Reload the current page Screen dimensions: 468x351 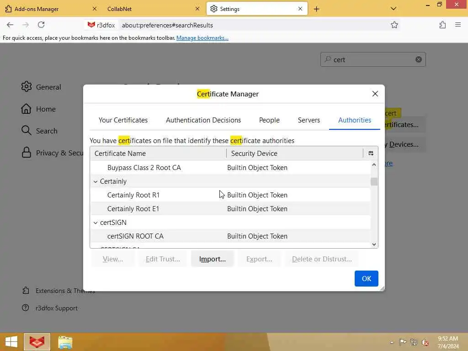[x=41, y=25]
